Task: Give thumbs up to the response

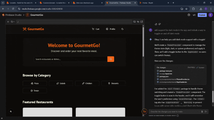Action: [x=156, y=24]
